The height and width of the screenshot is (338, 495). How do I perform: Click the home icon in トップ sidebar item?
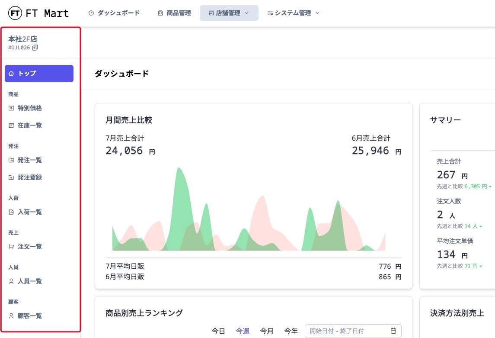(12, 74)
